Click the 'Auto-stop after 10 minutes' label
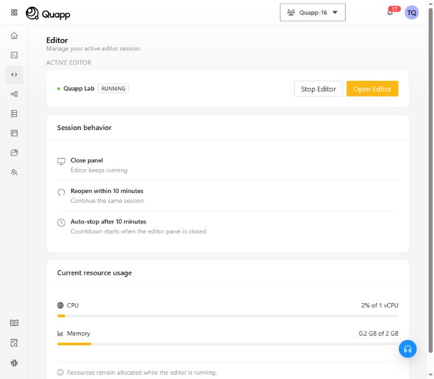The width and height of the screenshot is (434, 379). (108, 222)
